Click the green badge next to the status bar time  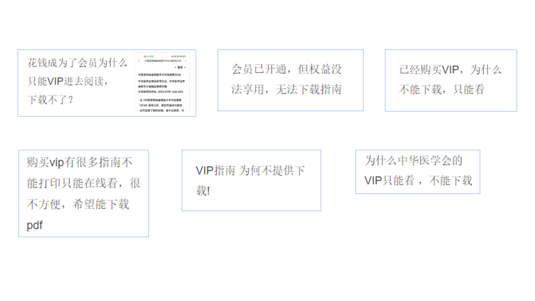153,56
